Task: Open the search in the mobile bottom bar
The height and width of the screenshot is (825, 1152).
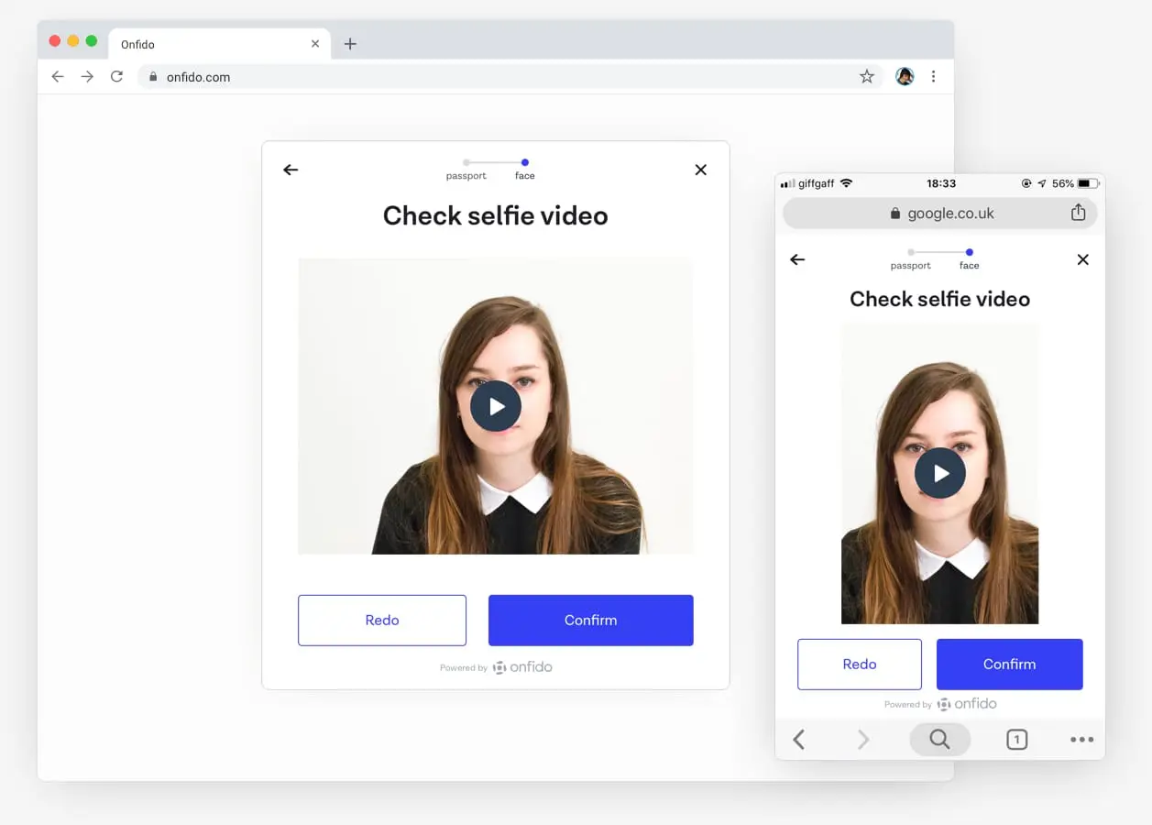Action: [939, 739]
